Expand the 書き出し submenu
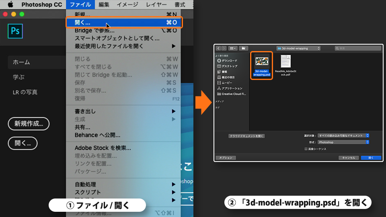 [123, 111]
